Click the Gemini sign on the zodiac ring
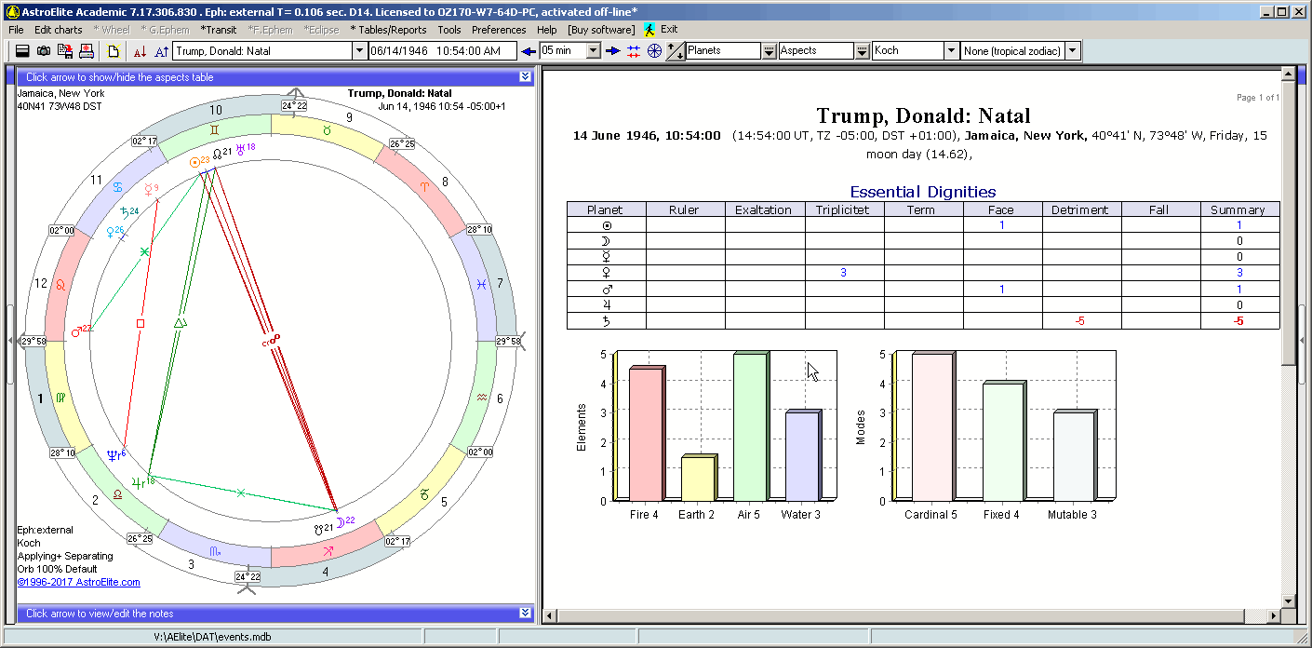This screenshot has width=1312, height=648. (215, 129)
